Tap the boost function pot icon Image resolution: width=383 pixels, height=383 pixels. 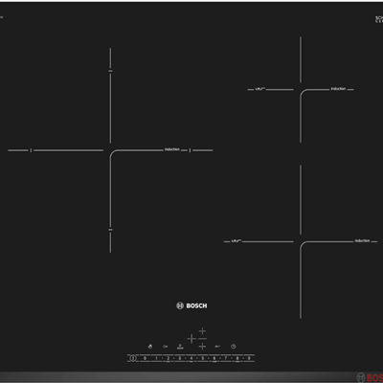coord(180,347)
